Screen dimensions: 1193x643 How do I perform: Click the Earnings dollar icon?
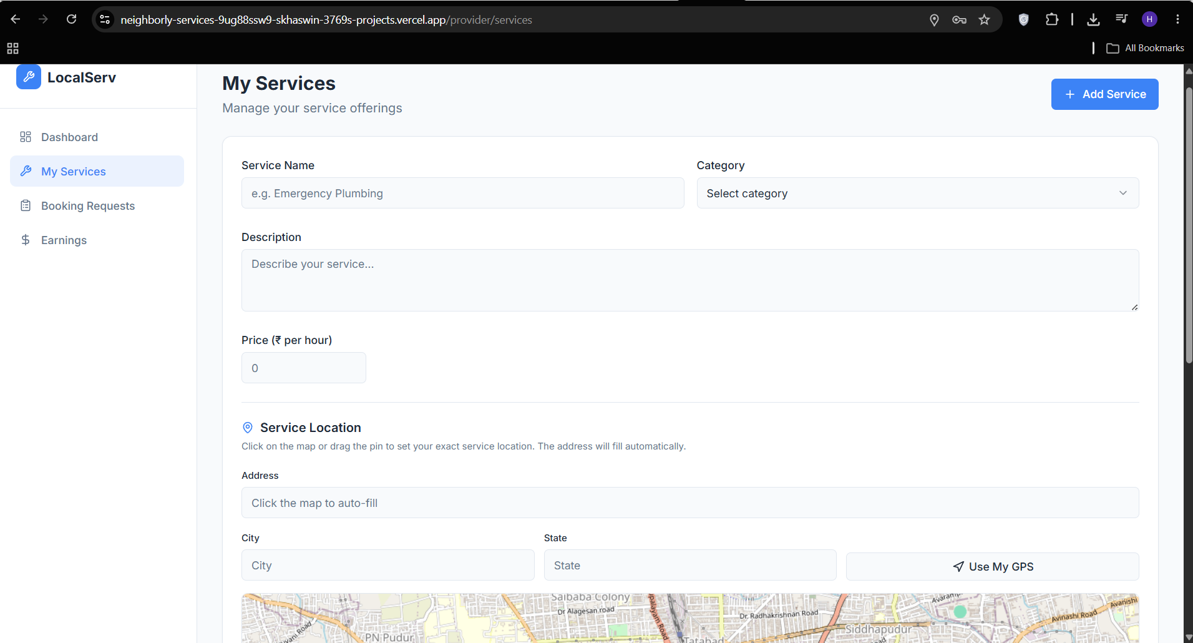(26, 240)
